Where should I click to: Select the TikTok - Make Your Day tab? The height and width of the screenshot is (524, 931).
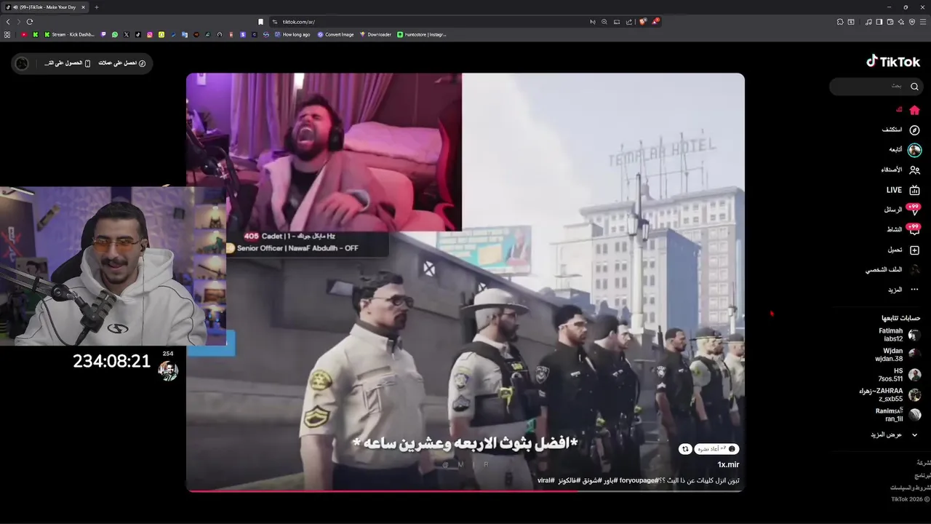coord(47,7)
